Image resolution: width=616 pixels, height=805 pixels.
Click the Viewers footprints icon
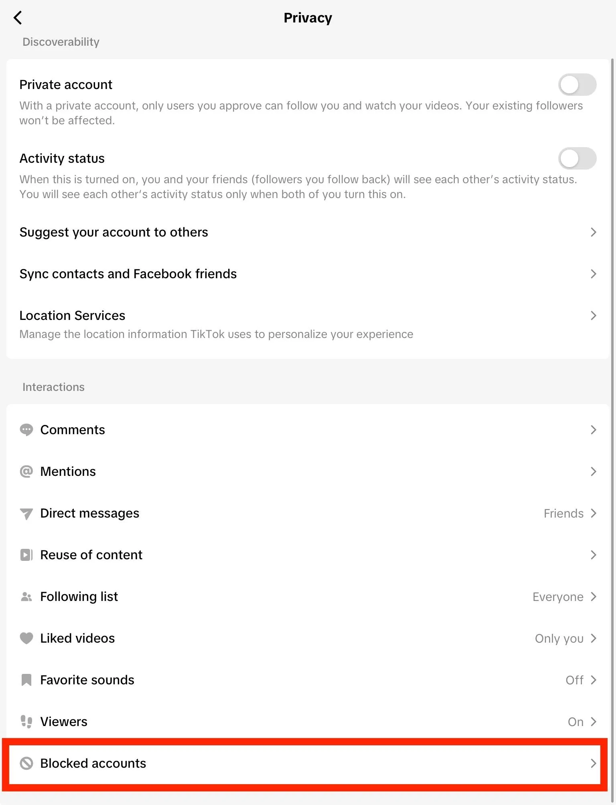[26, 722]
